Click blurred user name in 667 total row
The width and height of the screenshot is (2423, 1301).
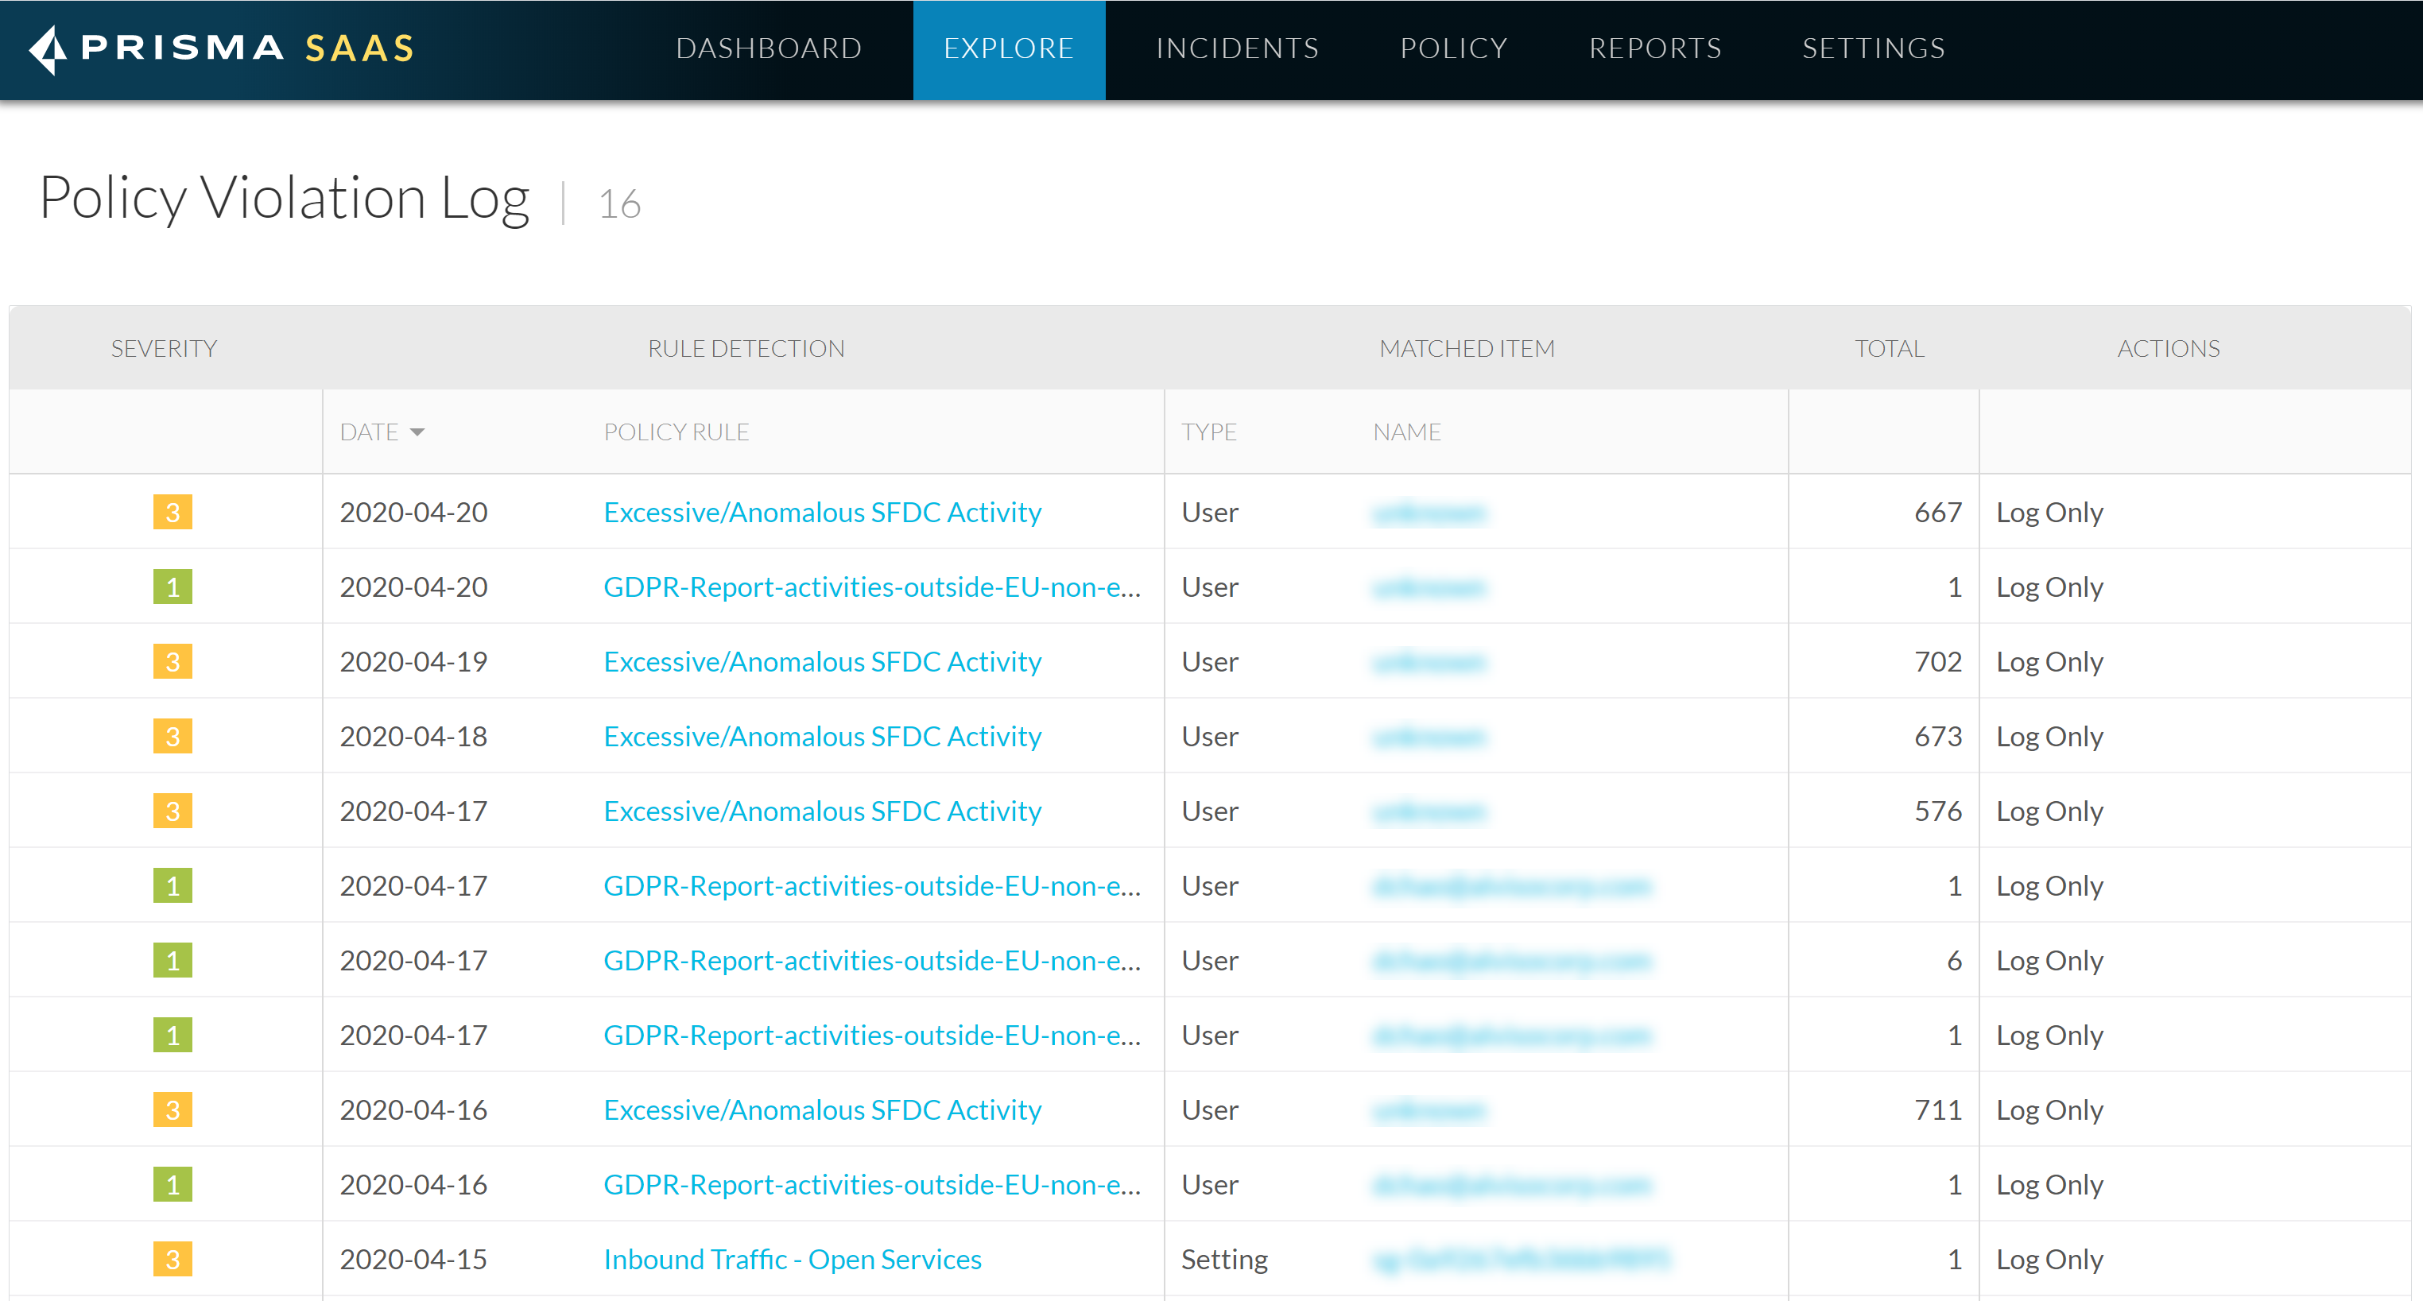(1428, 513)
